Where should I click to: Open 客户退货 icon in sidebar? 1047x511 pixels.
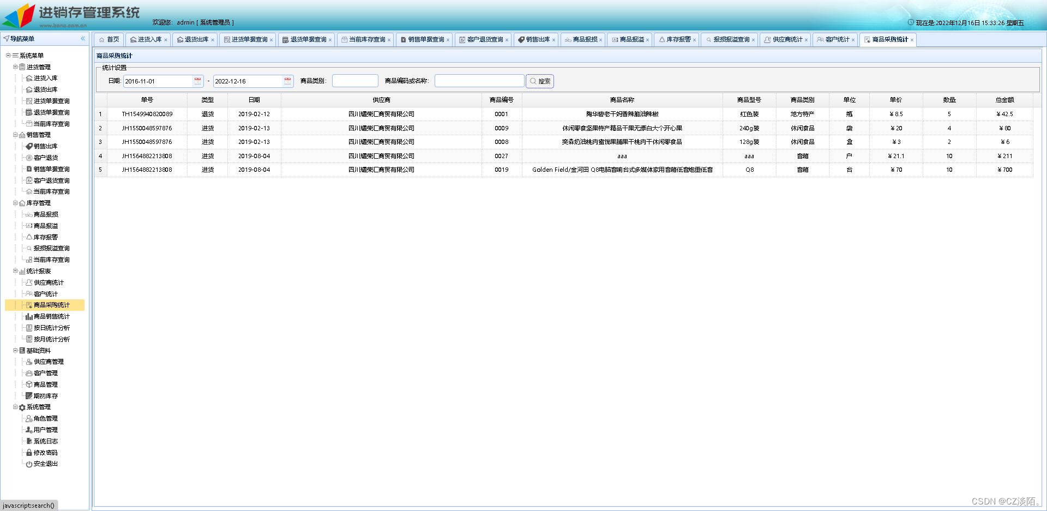pyautogui.click(x=29, y=158)
